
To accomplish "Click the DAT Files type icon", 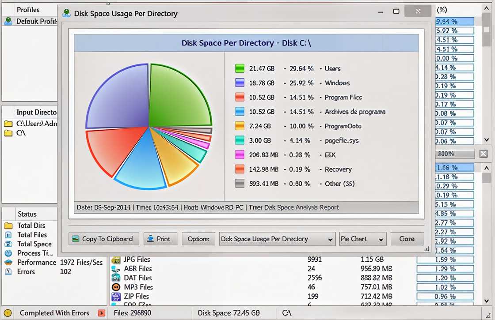I will (116, 278).
